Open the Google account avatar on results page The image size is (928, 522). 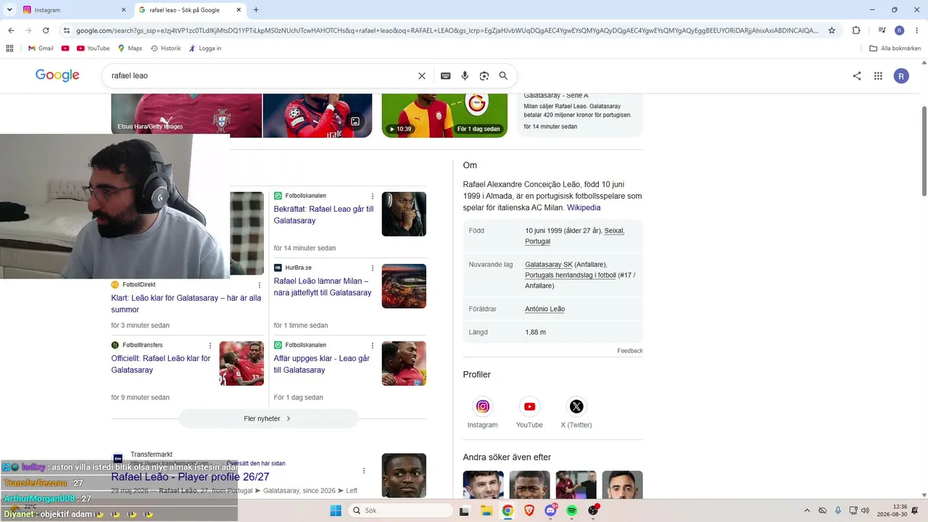[x=901, y=75]
